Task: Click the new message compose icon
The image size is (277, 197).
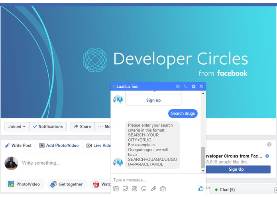Action: [x=275, y=190]
